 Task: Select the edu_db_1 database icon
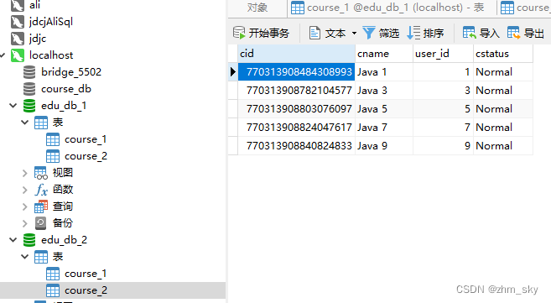[x=29, y=106]
